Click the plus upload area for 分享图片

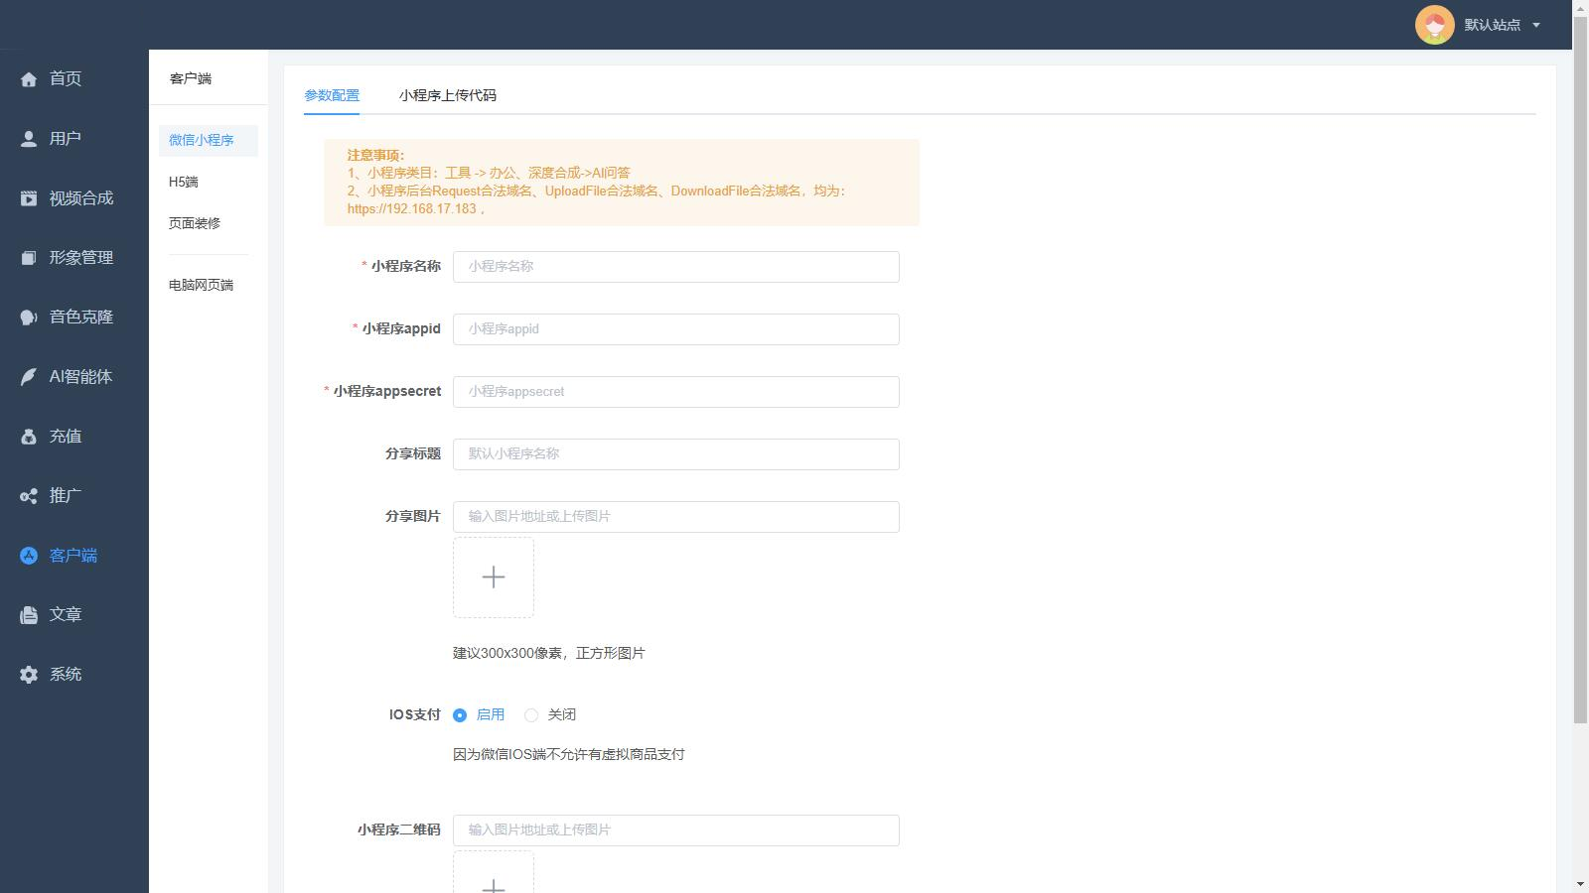(494, 576)
